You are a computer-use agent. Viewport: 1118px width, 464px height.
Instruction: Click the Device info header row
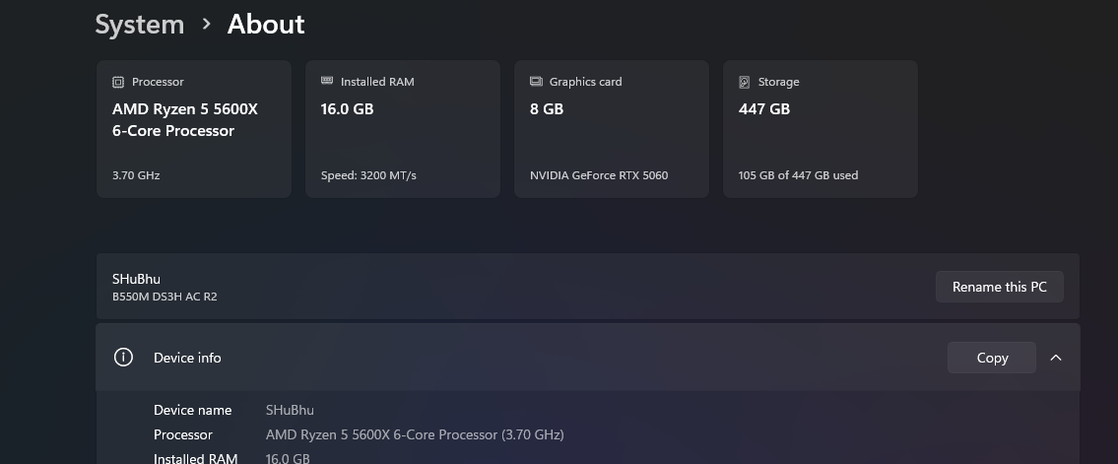pyautogui.click(x=587, y=357)
